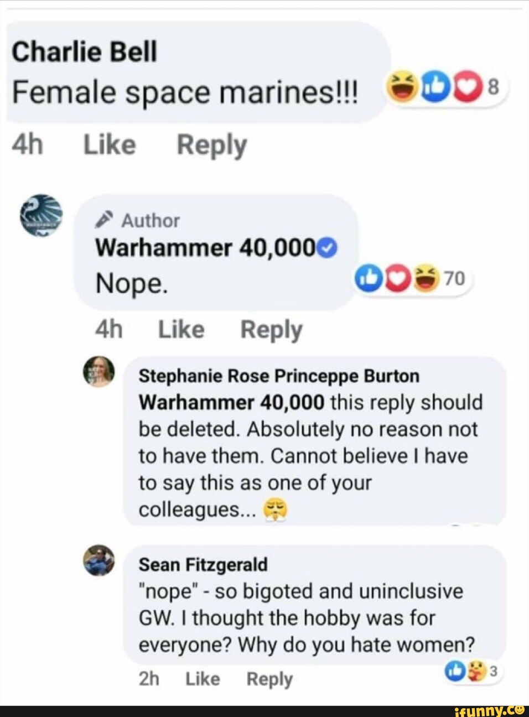Like Charlie Bell's comment
The image size is (529, 717).
[x=110, y=145]
